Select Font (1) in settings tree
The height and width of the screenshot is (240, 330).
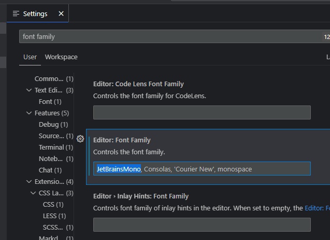click(x=50, y=101)
